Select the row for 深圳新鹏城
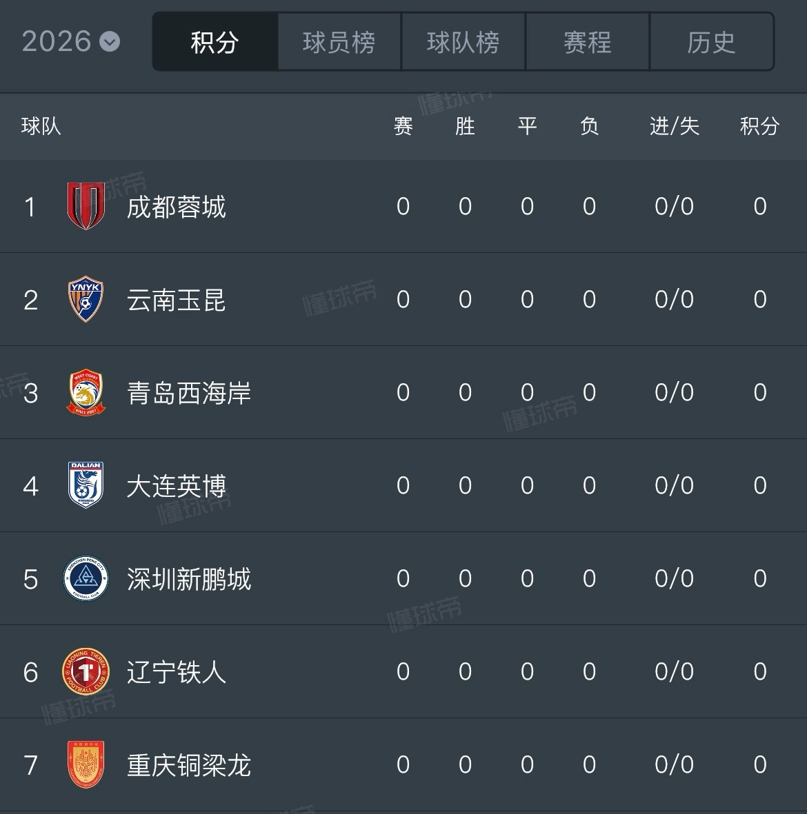This screenshot has height=814, width=807. tap(403, 579)
